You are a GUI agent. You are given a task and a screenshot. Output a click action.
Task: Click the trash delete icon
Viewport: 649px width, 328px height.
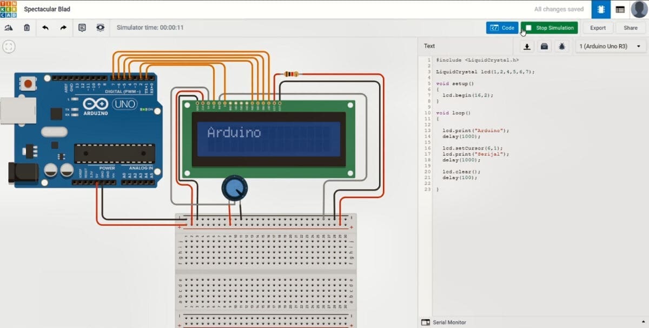27,28
